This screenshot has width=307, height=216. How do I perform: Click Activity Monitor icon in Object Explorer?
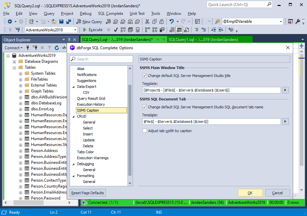(64, 48)
